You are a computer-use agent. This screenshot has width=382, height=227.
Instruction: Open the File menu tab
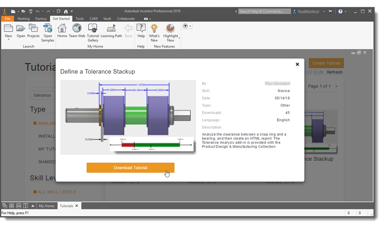click(8, 19)
